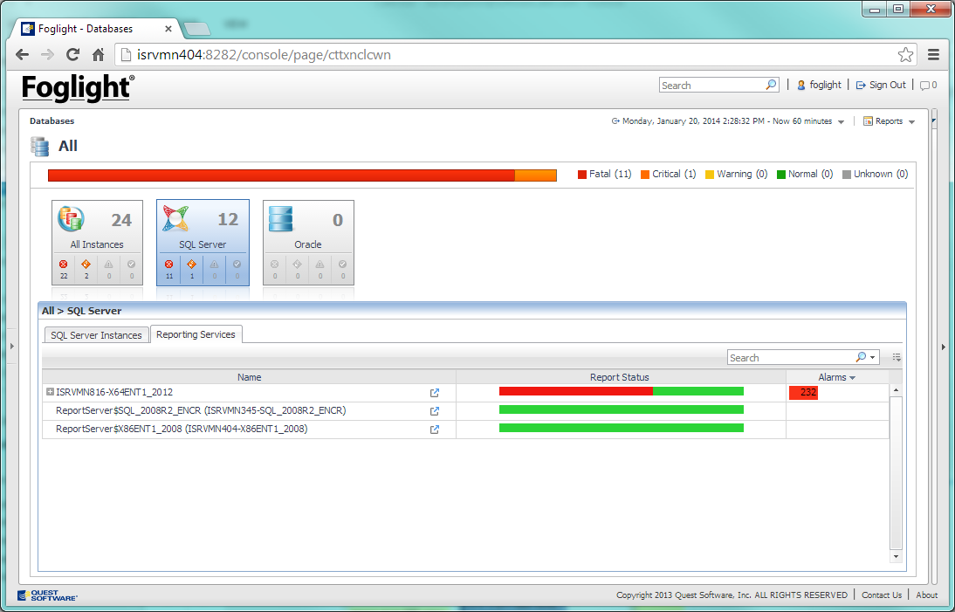Click magnifier icon in top search box

click(771, 85)
